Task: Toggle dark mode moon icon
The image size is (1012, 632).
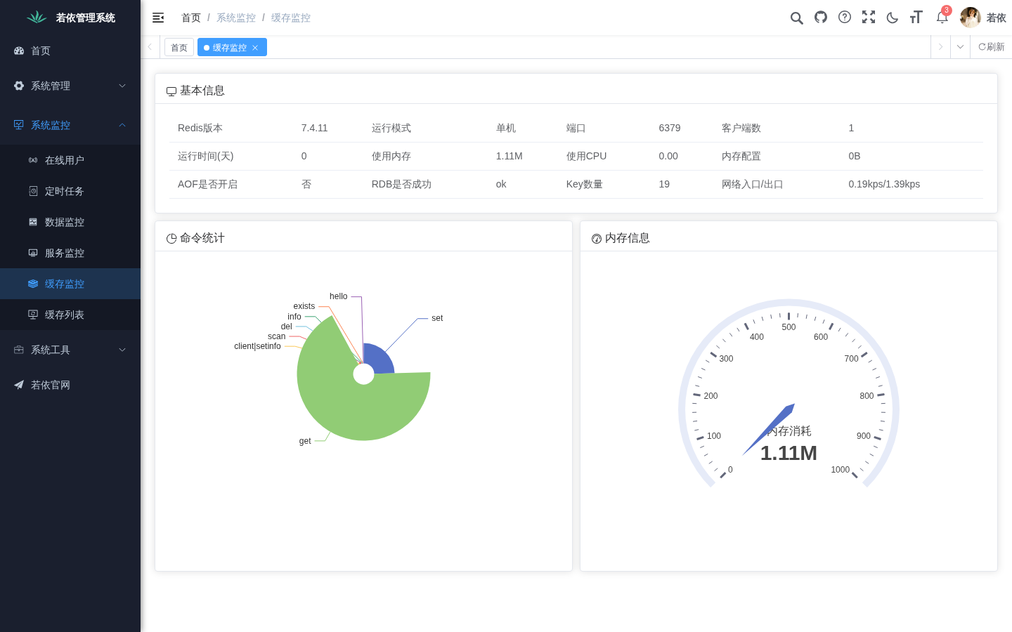Action: tap(893, 18)
